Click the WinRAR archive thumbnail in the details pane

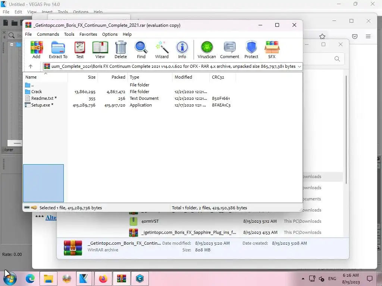click(x=73, y=248)
